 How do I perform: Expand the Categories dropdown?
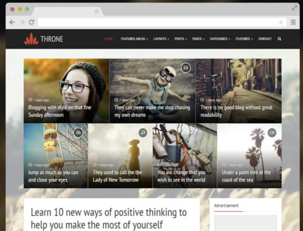tap(220, 39)
